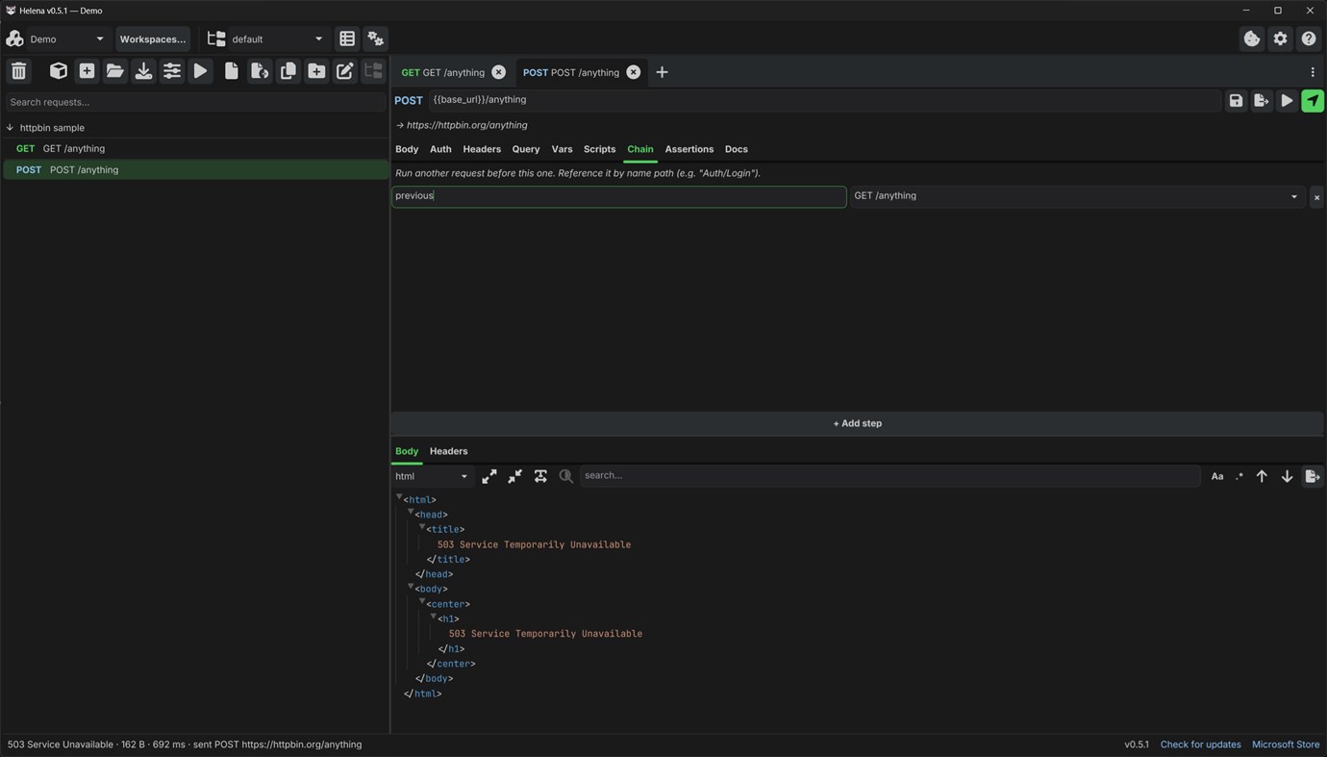
Task: Collapse the <html> node in response
Action: coord(399,497)
